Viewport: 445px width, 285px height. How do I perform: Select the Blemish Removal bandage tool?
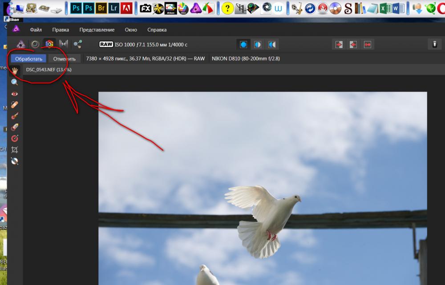[15, 104]
